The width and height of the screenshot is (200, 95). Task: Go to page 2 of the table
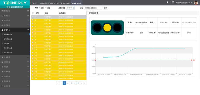(x=68, y=83)
